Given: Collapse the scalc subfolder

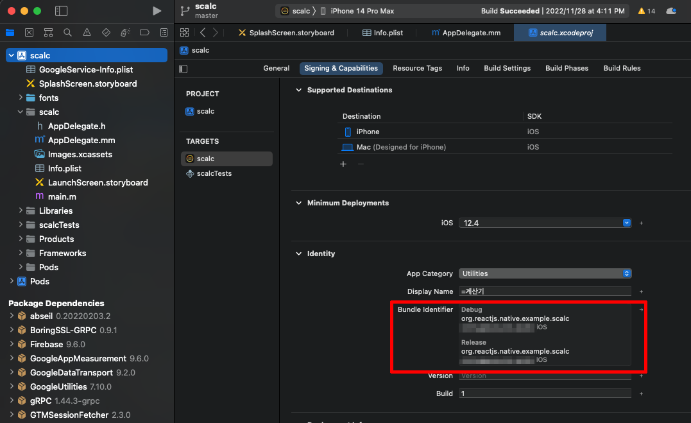Looking at the screenshot, I should tap(21, 112).
